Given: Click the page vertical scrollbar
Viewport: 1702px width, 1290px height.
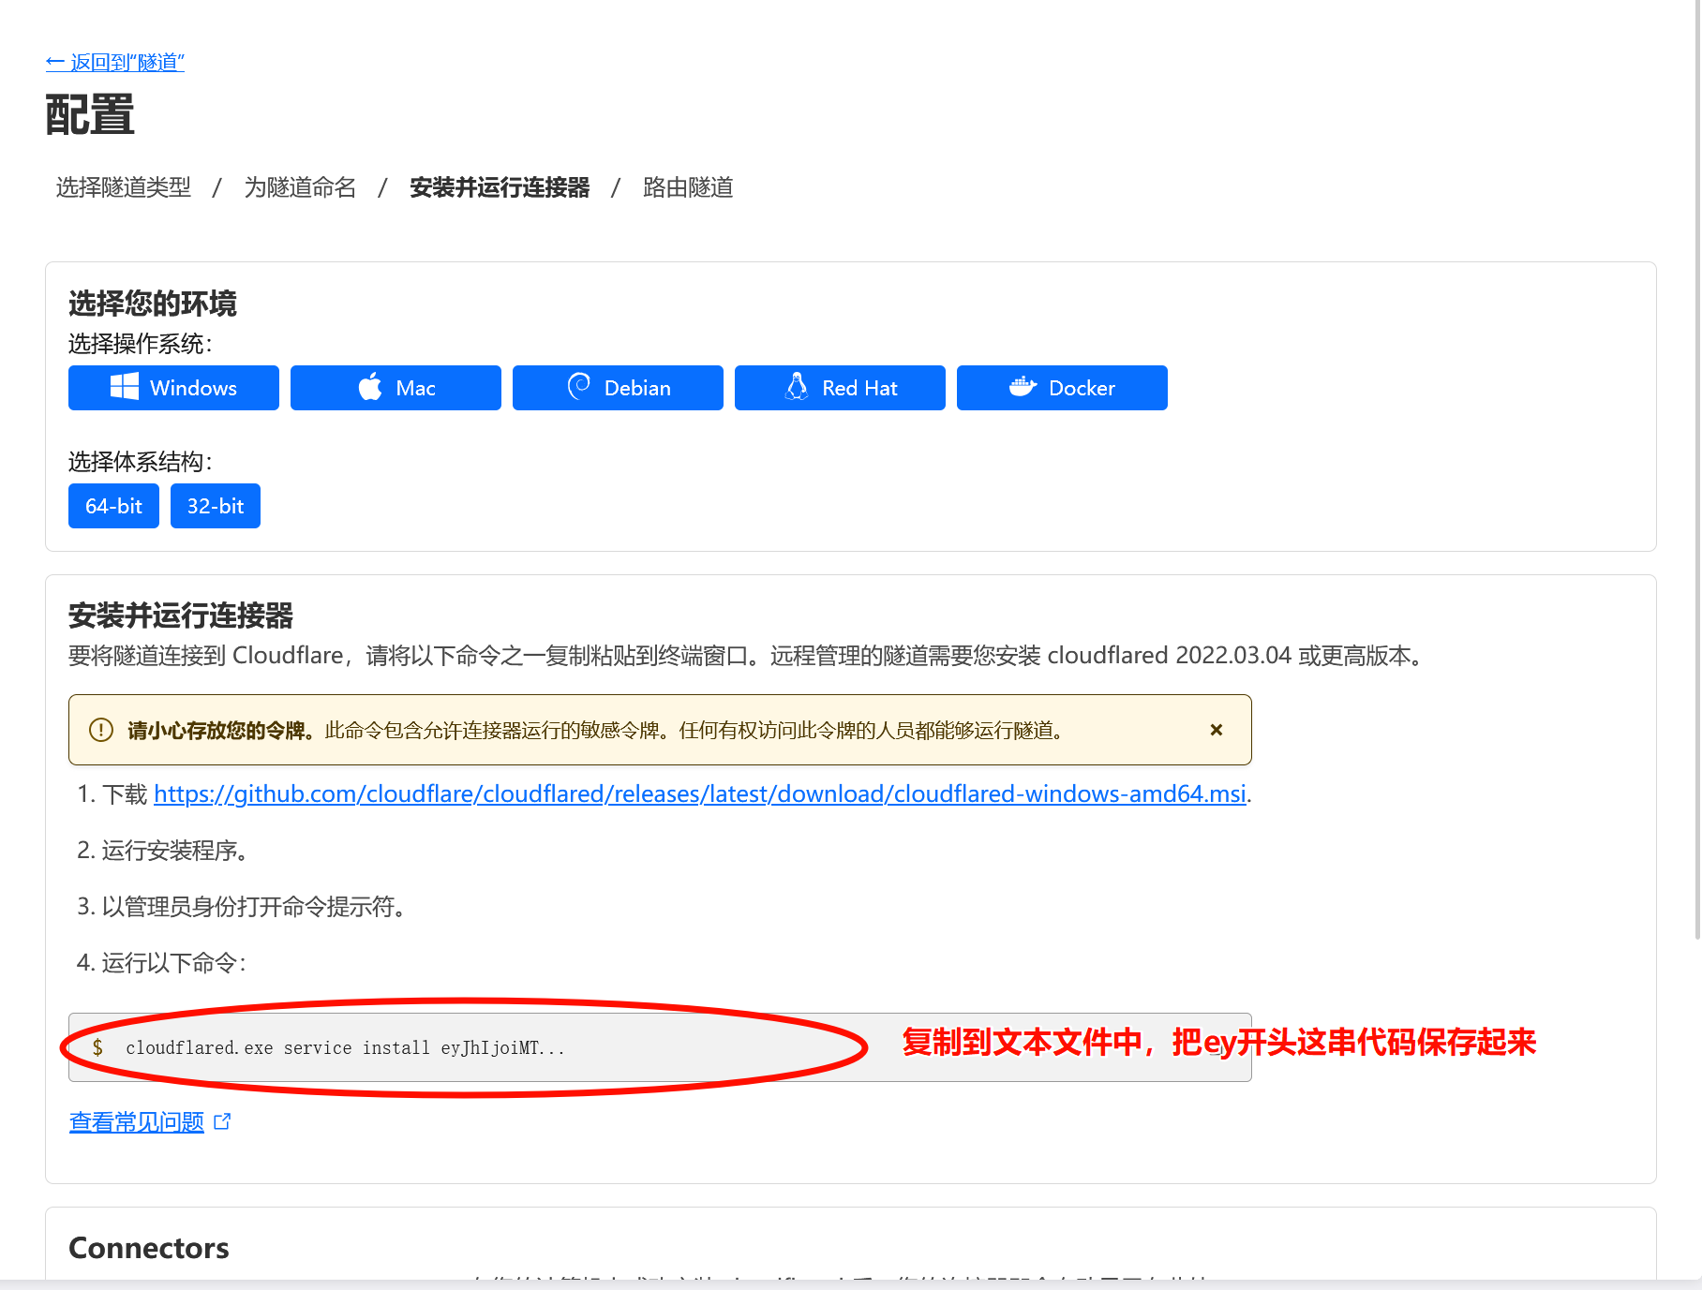Looking at the screenshot, I should (x=1697, y=468).
